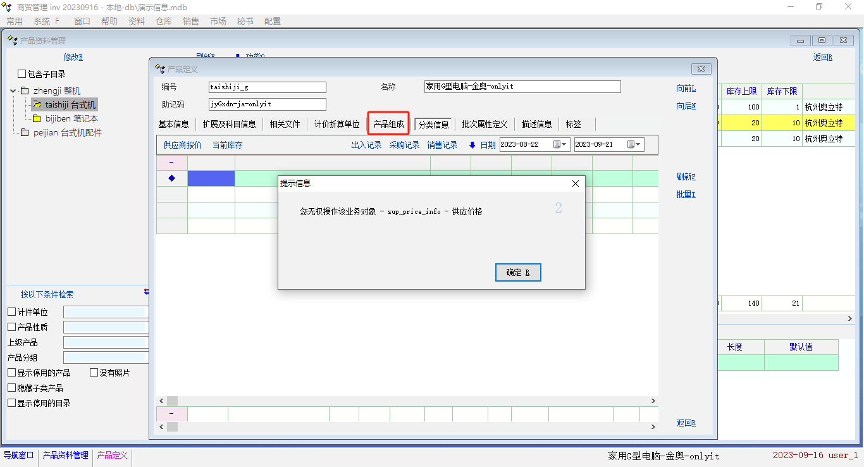This screenshot has width=864, height=467.
Task: Click the 产品定义 bottom horizontal scrollbar right arrow
Action: [653, 427]
